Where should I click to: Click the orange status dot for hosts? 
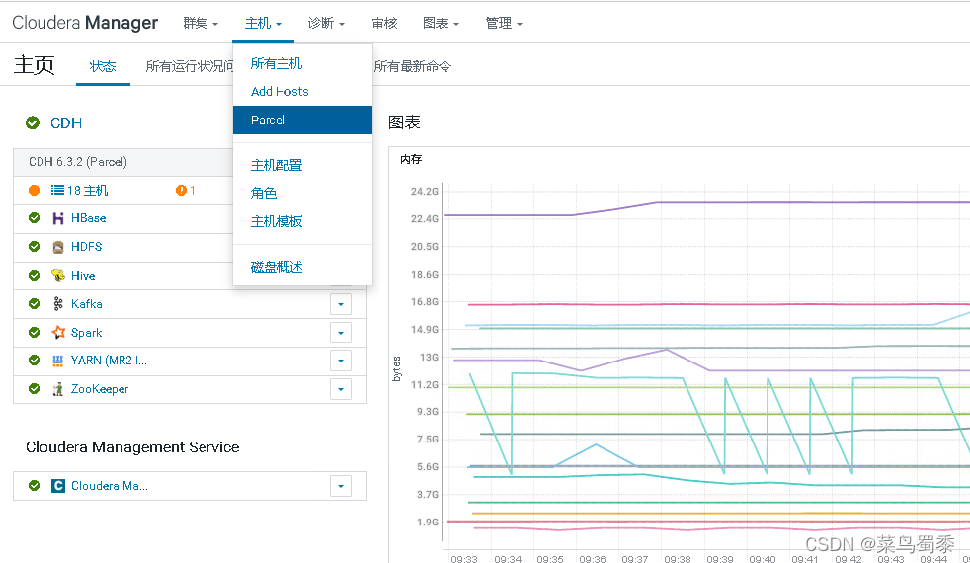pyautogui.click(x=34, y=190)
